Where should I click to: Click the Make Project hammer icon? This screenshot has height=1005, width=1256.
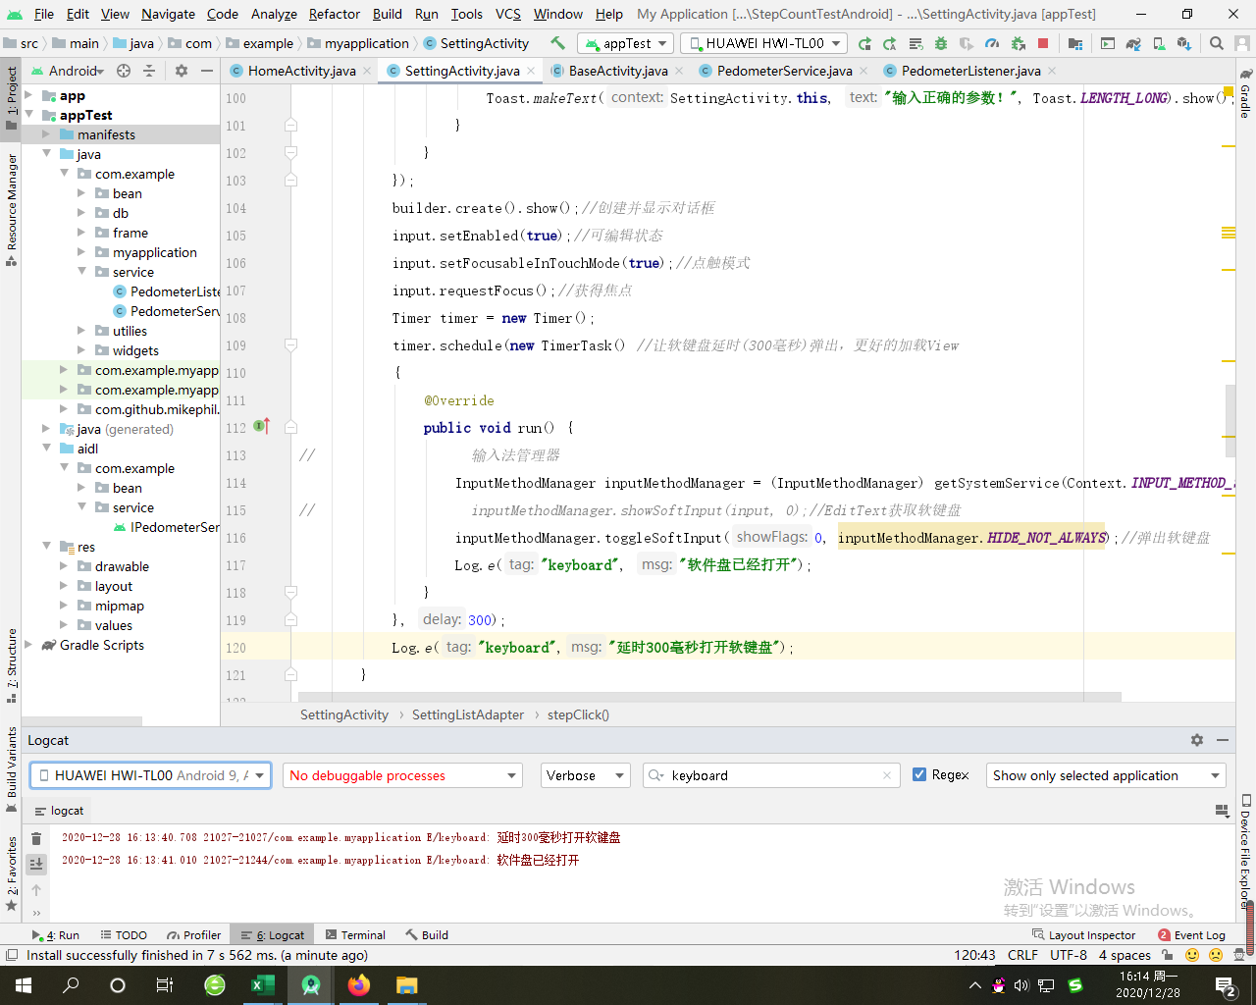click(x=557, y=43)
